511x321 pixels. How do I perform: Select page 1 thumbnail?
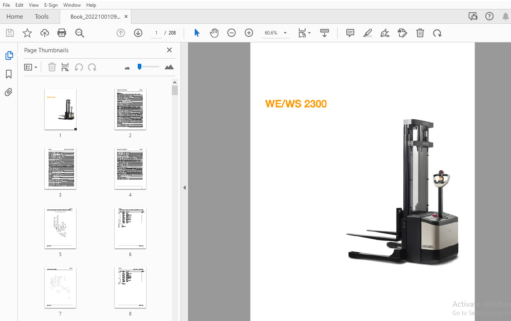60,109
